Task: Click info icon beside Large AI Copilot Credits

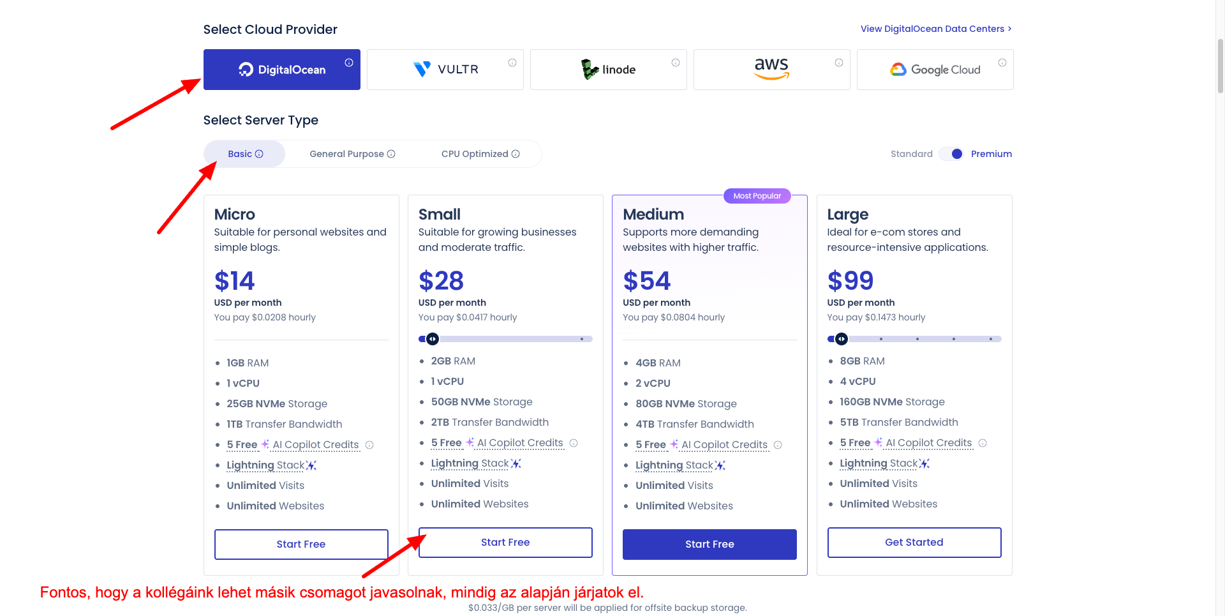Action: (983, 443)
